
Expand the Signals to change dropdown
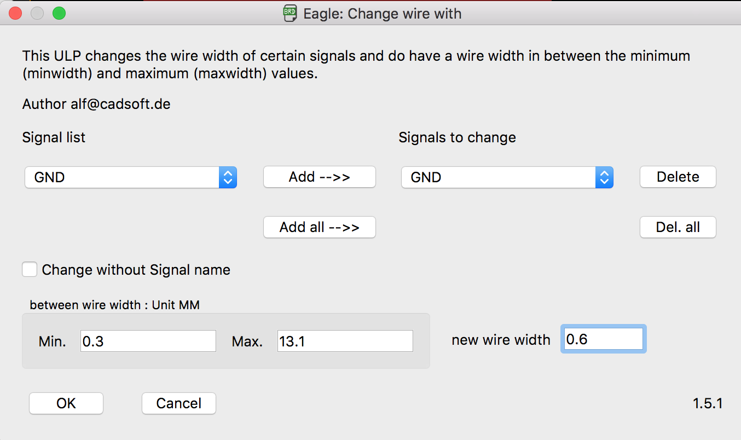click(507, 177)
